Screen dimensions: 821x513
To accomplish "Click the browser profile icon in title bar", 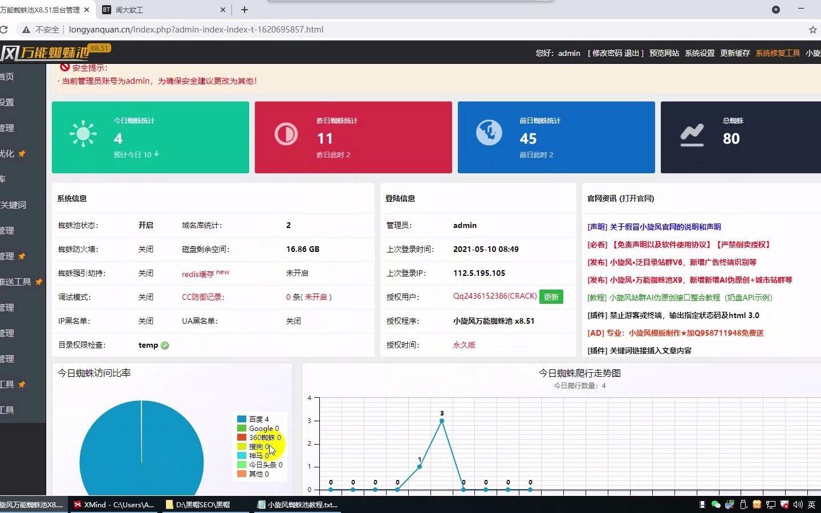I will 776,10.
